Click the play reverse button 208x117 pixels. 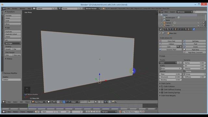(92, 112)
